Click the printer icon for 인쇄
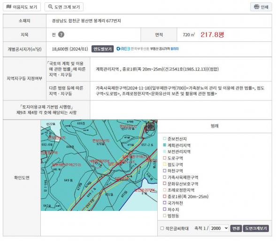This screenshot has height=241, width=276. (256, 7)
